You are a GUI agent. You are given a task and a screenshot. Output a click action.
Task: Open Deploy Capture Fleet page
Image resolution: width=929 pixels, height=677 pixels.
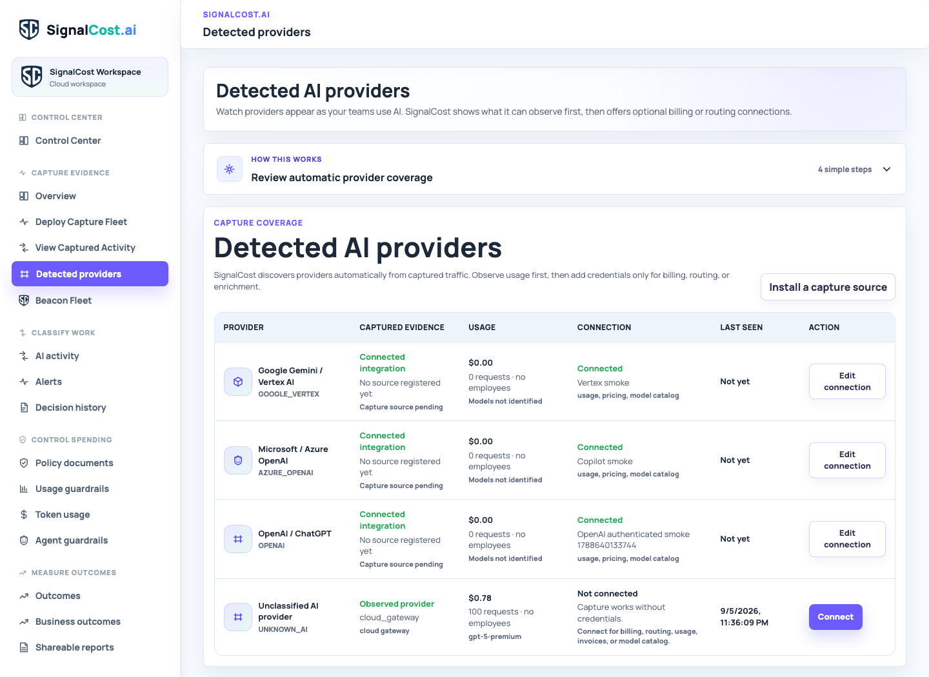[90, 222]
